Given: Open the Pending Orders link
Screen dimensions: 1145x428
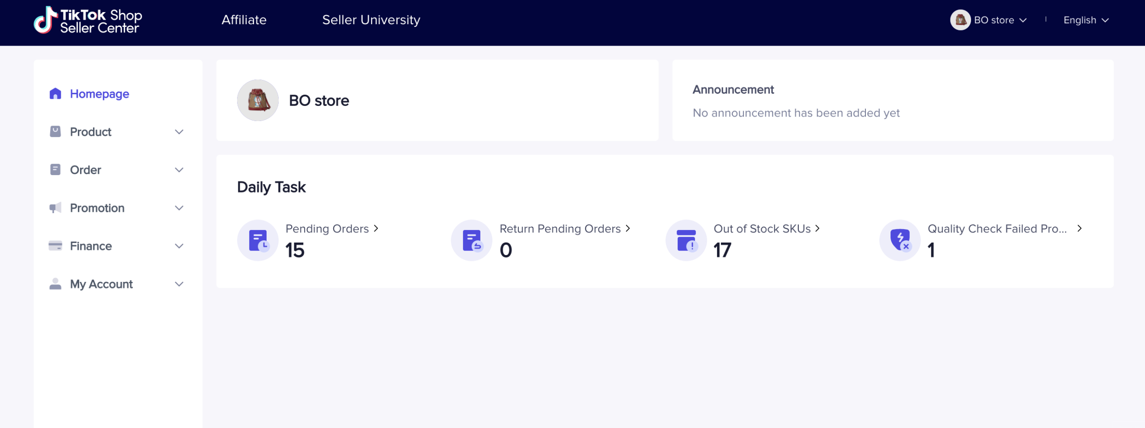Looking at the screenshot, I should tap(331, 229).
